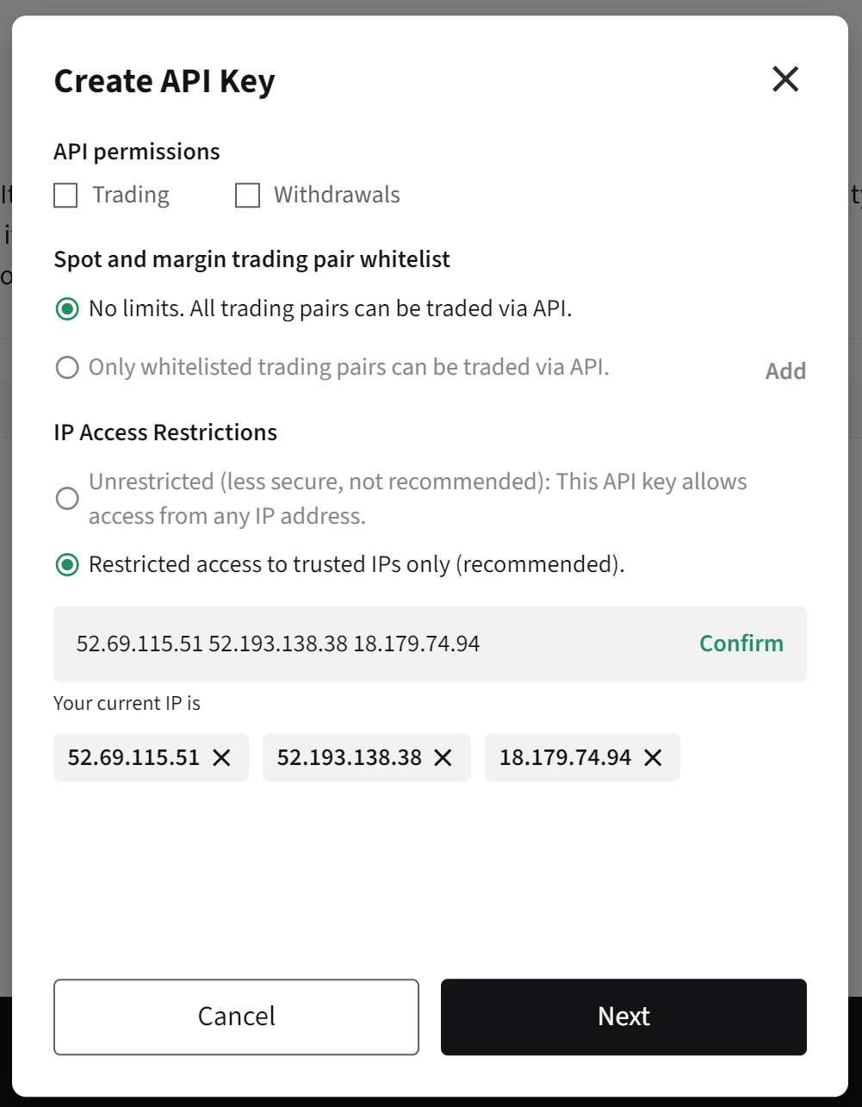Enable the Withdrawals API permission
The image size is (862, 1107).
[247, 195]
